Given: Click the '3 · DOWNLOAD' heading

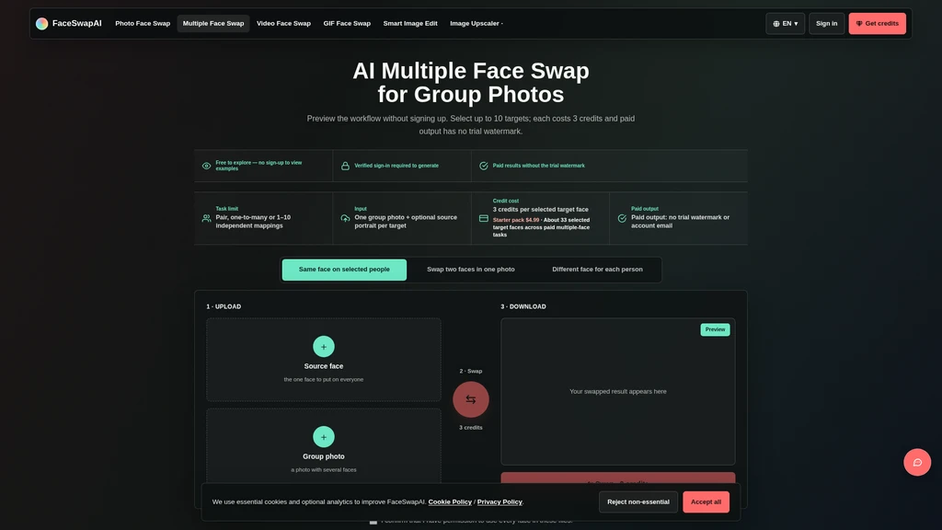Looking at the screenshot, I should (523, 306).
